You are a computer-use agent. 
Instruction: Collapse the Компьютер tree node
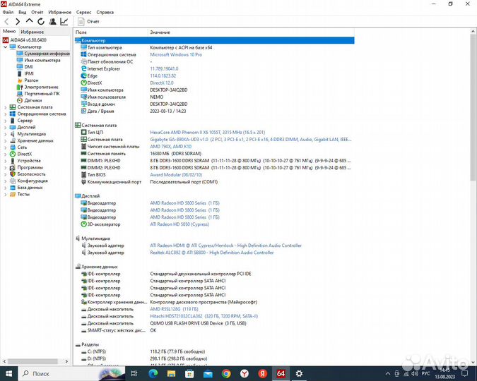[5, 47]
